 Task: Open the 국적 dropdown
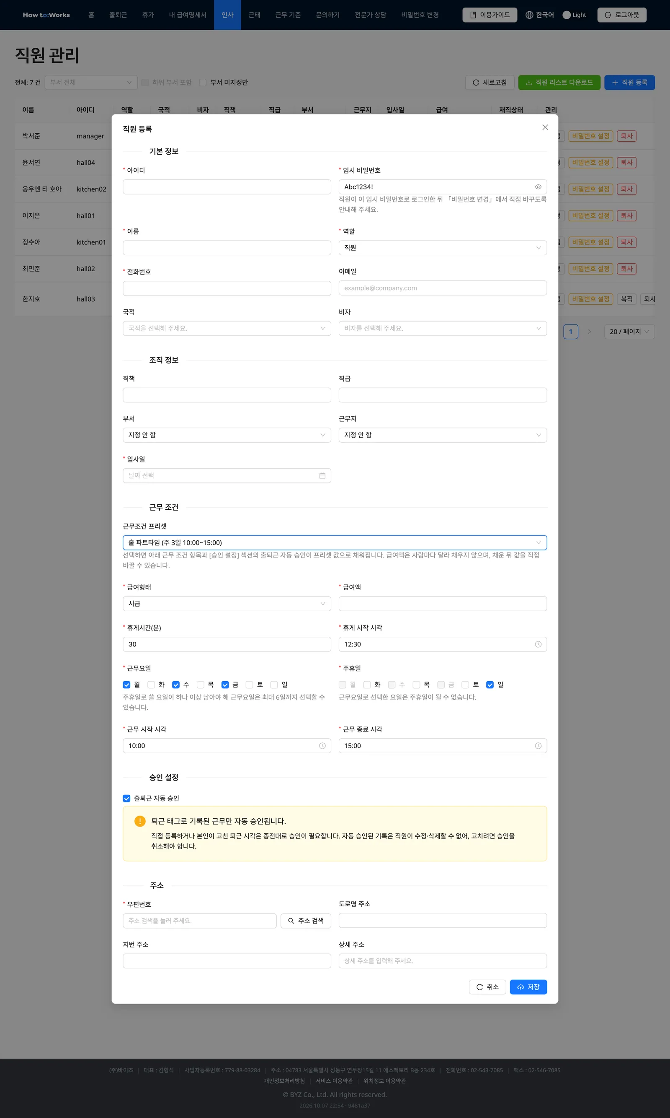click(x=227, y=329)
